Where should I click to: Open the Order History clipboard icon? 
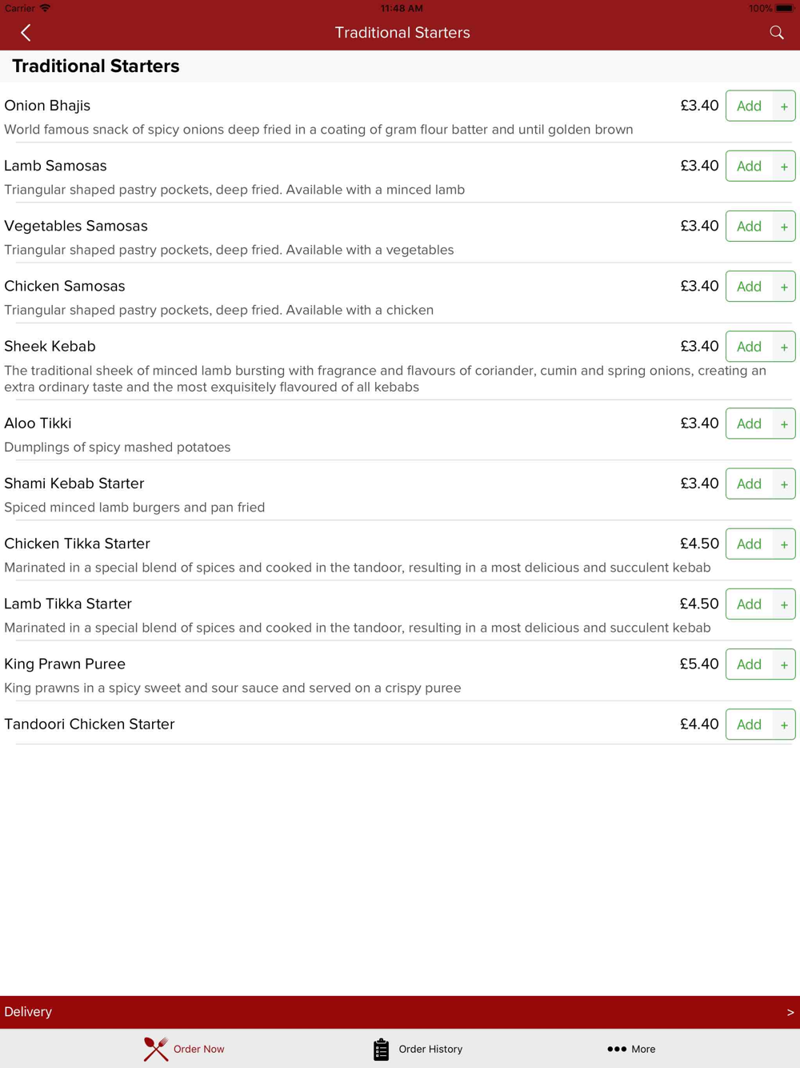[382, 1049]
